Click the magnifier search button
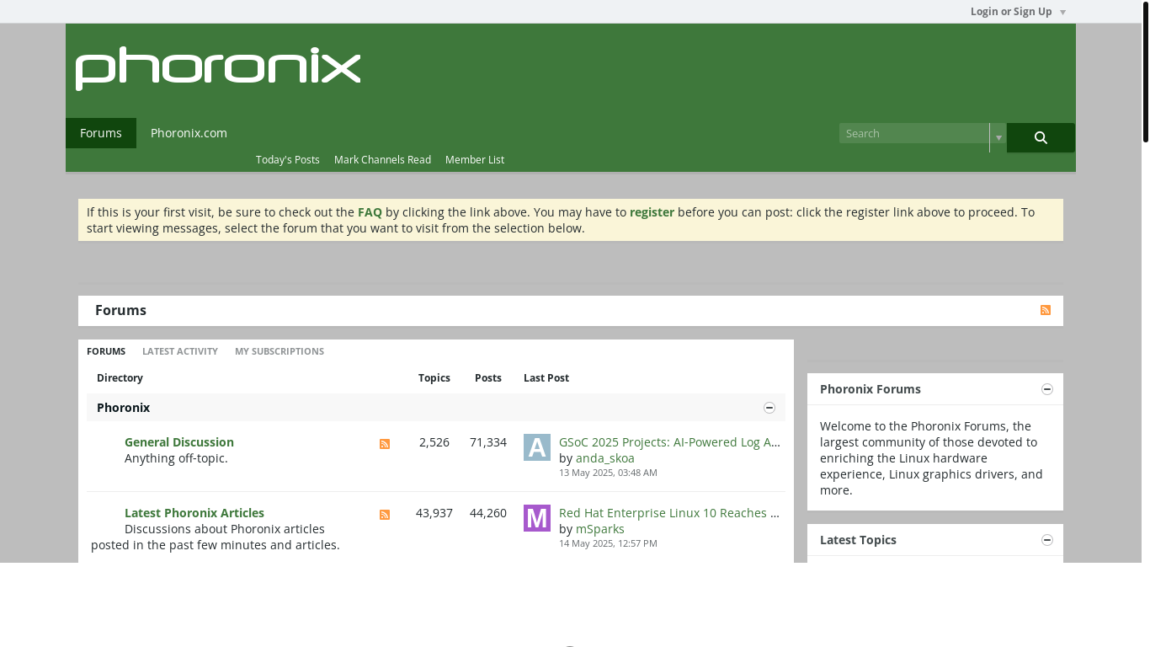Screen dimensions: 1150x647 pyautogui.click(x=1041, y=137)
